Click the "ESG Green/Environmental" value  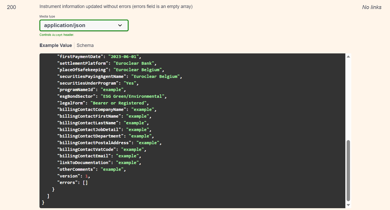click(132, 96)
